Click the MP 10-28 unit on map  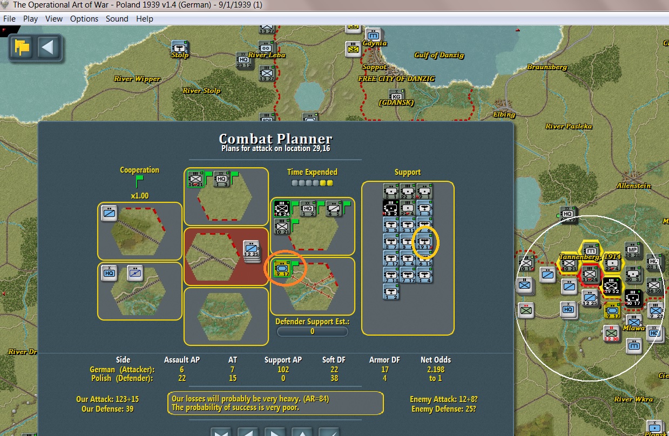(633, 250)
